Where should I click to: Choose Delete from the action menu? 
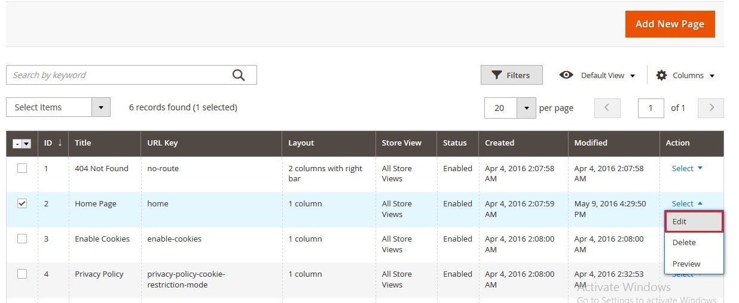(694, 242)
